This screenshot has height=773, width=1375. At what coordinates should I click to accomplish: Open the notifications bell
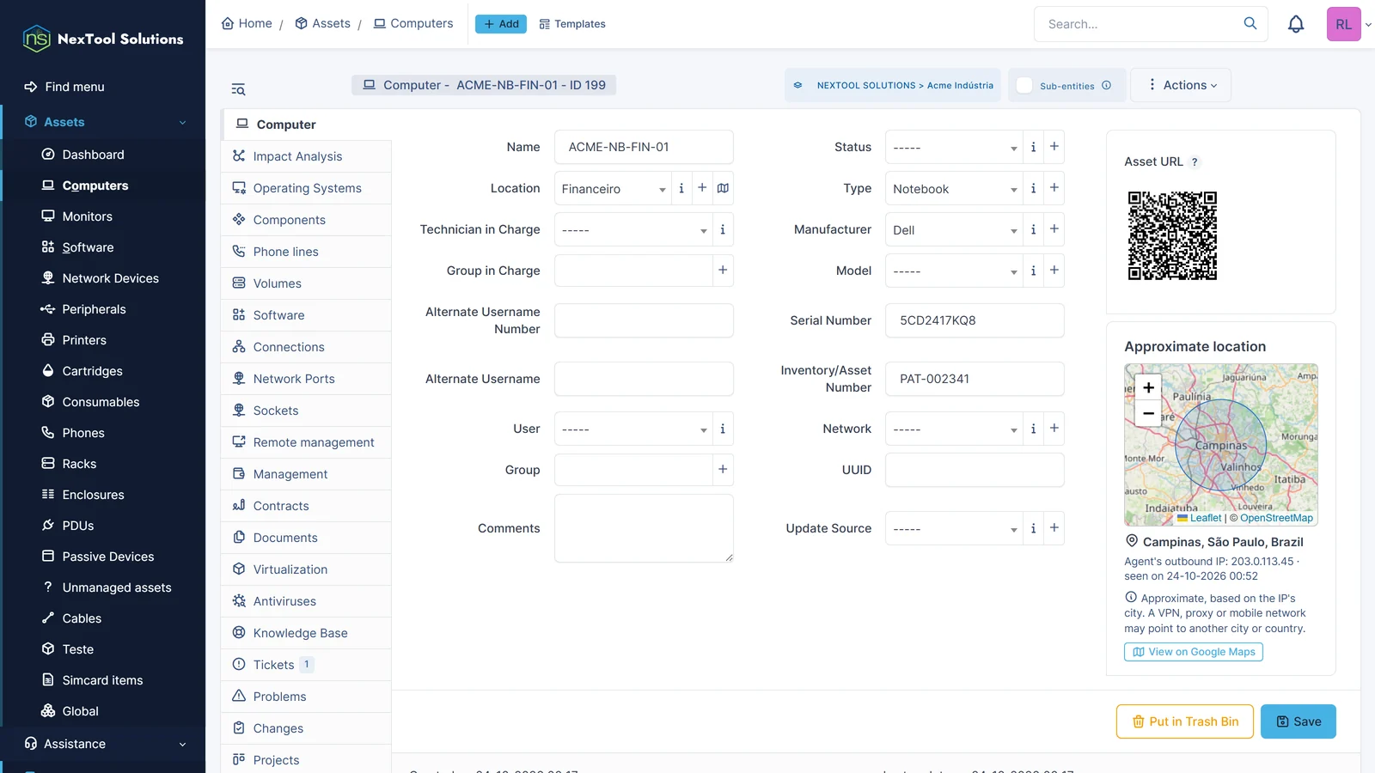[x=1296, y=24]
